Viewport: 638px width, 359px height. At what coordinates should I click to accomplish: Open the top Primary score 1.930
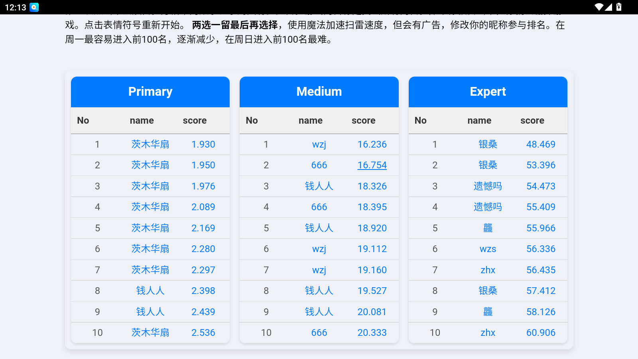pyautogui.click(x=203, y=144)
